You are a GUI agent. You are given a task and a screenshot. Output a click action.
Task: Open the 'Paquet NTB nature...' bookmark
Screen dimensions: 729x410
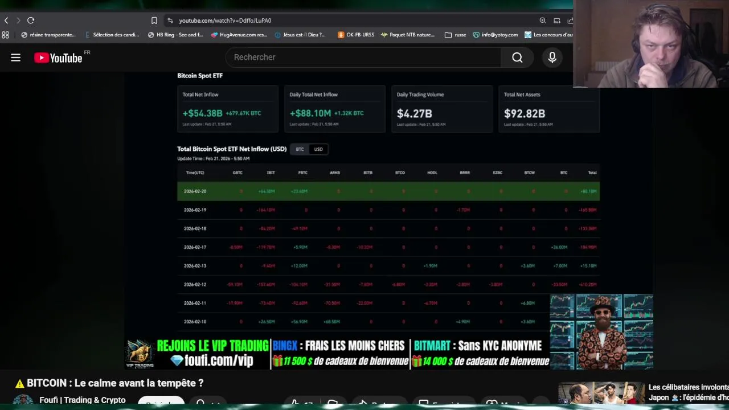click(408, 35)
